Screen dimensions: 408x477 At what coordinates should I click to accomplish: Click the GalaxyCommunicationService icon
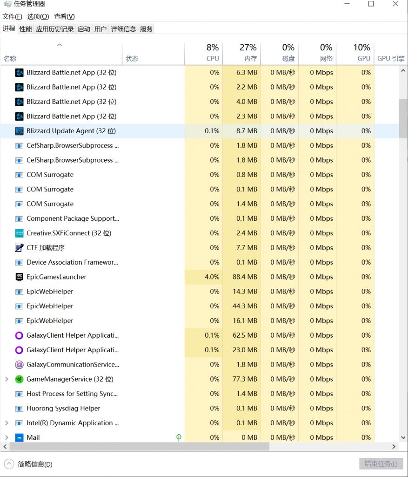[19, 365]
